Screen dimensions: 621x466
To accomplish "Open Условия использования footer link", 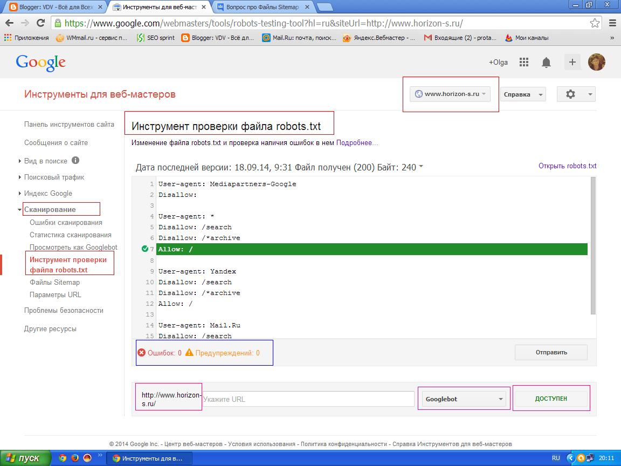I will click(x=261, y=444).
